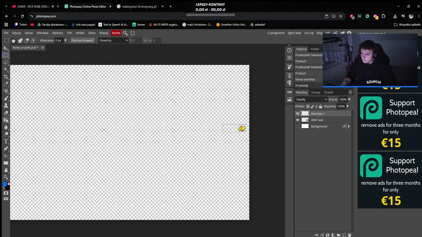This screenshot has height=237, width=422.
Task: Click the new folder icon in layers panel
Action: pos(339,235)
